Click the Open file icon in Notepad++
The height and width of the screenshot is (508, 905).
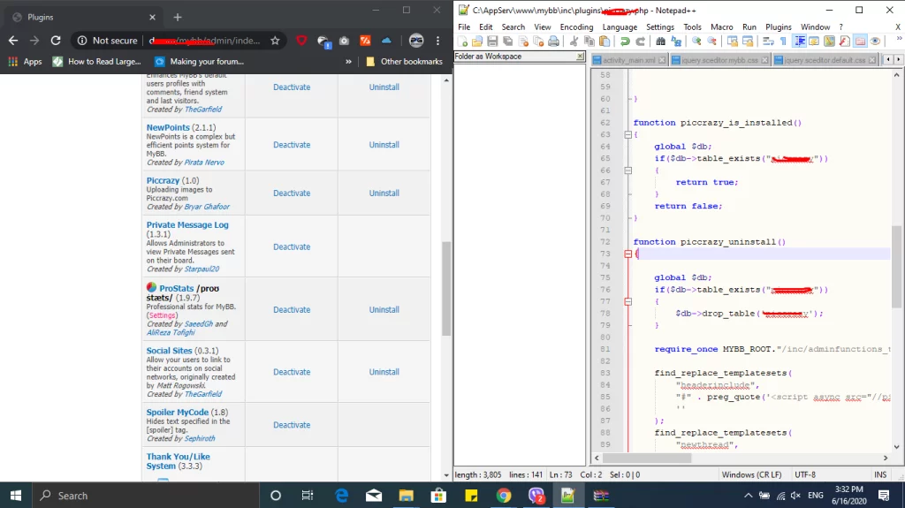[477, 41]
